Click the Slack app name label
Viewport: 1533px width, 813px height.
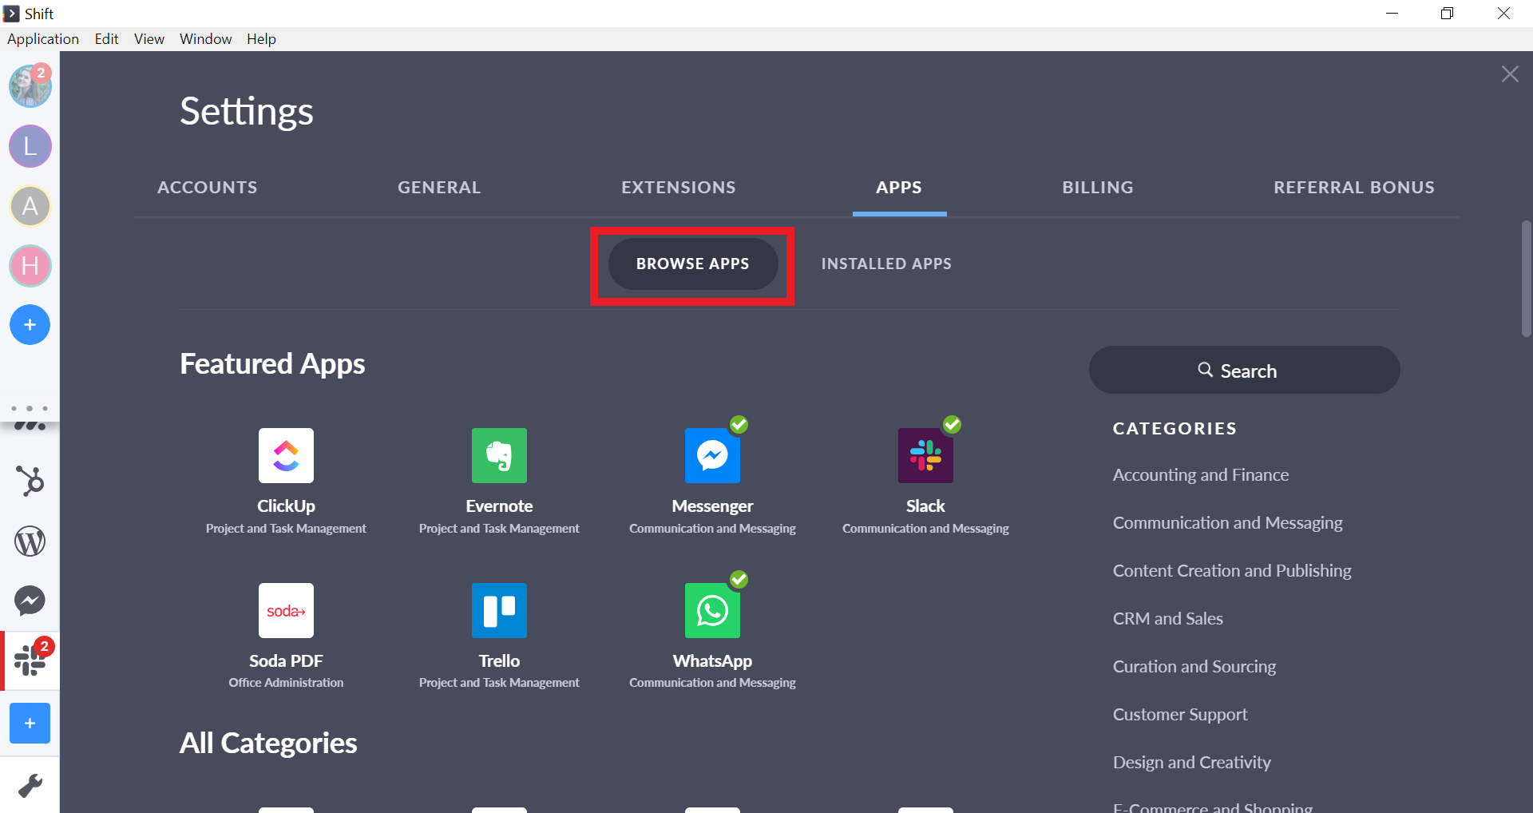pyautogui.click(x=925, y=506)
